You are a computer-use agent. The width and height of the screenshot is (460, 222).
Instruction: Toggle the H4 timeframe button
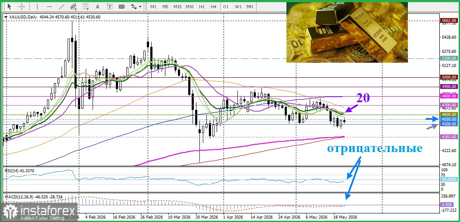213,6
